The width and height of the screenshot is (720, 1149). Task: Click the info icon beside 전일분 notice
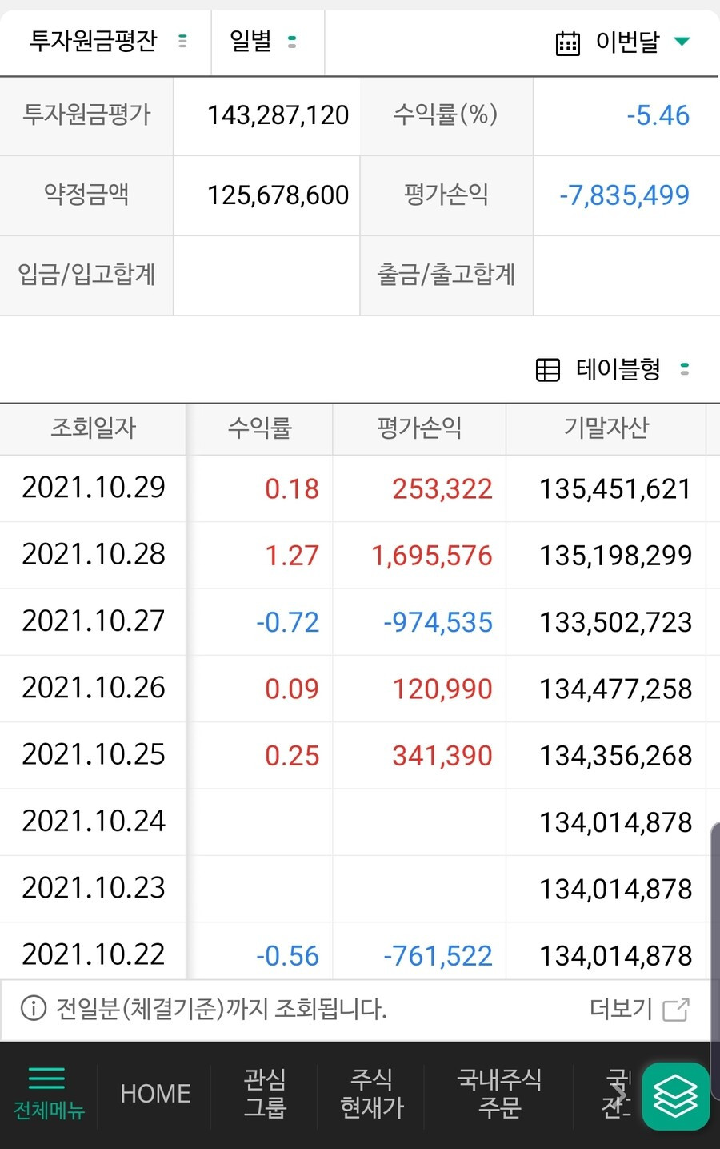click(33, 1008)
